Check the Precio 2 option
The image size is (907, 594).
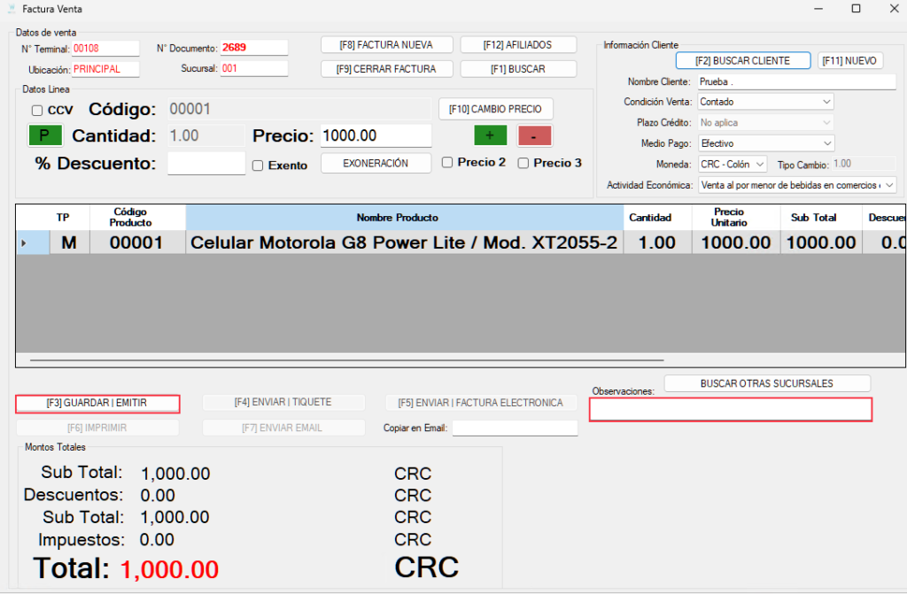[447, 163]
